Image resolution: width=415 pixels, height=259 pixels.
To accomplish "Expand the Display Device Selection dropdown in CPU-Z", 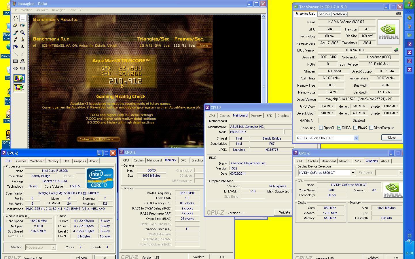I will pos(353,173).
